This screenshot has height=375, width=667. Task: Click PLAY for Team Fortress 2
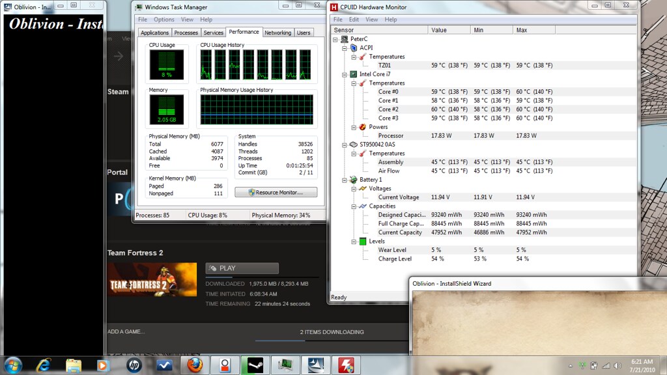click(x=242, y=268)
